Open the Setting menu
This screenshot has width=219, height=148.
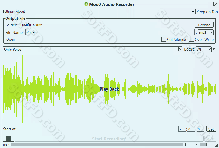[x=8, y=12]
